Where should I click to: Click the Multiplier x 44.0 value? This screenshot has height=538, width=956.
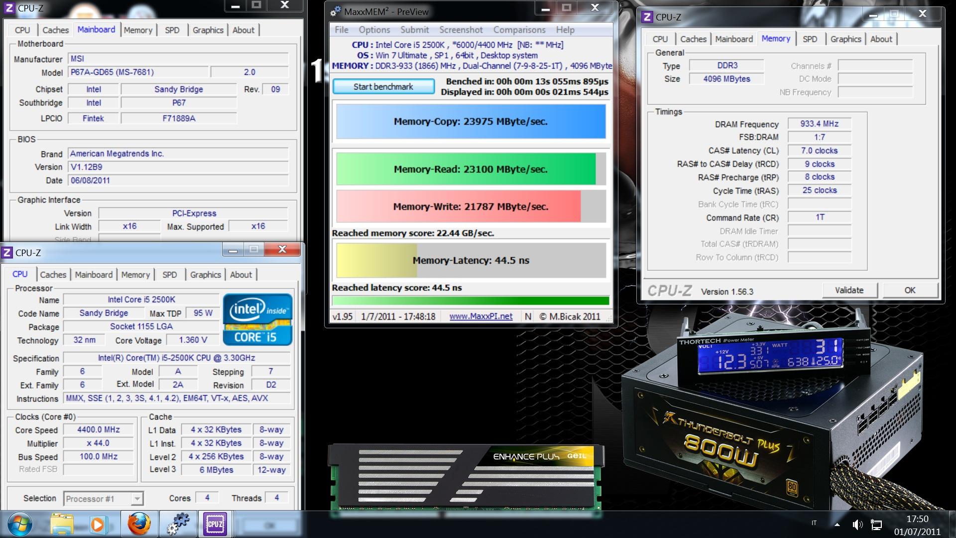coord(99,443)
